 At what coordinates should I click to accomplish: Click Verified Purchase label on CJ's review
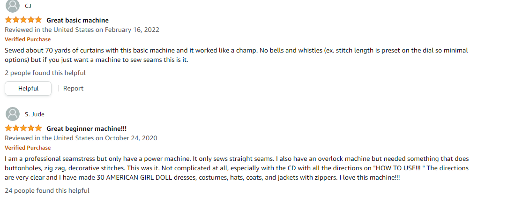pos(28,39)
